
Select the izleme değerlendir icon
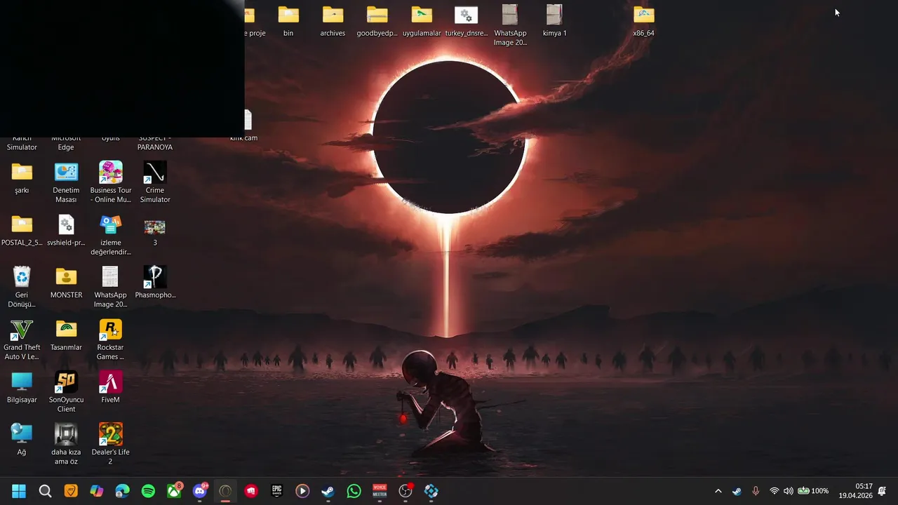point(110,235)
